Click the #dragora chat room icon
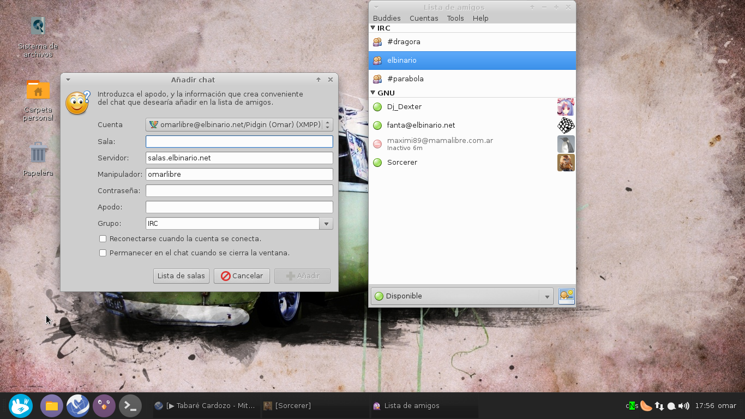The width and height of the screenshot is (745, 419). [377, 42]
